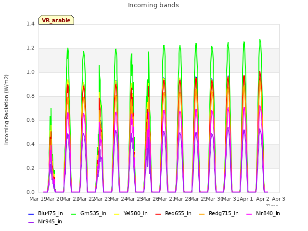Click the 0.2 y-axis tick label
308x231 pixels.
pos(30,168)
